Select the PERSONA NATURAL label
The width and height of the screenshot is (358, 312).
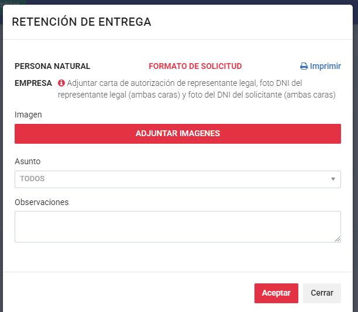53,66
